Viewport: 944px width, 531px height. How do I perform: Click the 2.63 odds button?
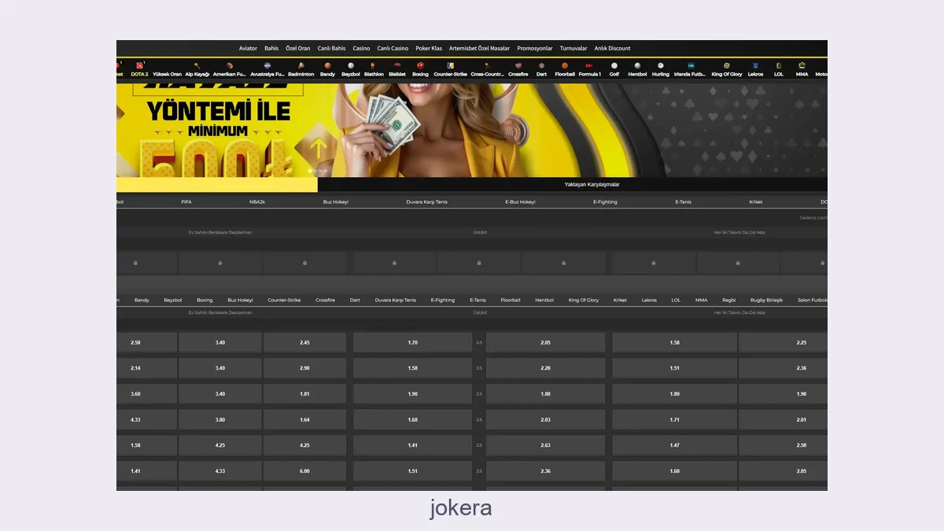pos(545,445)
